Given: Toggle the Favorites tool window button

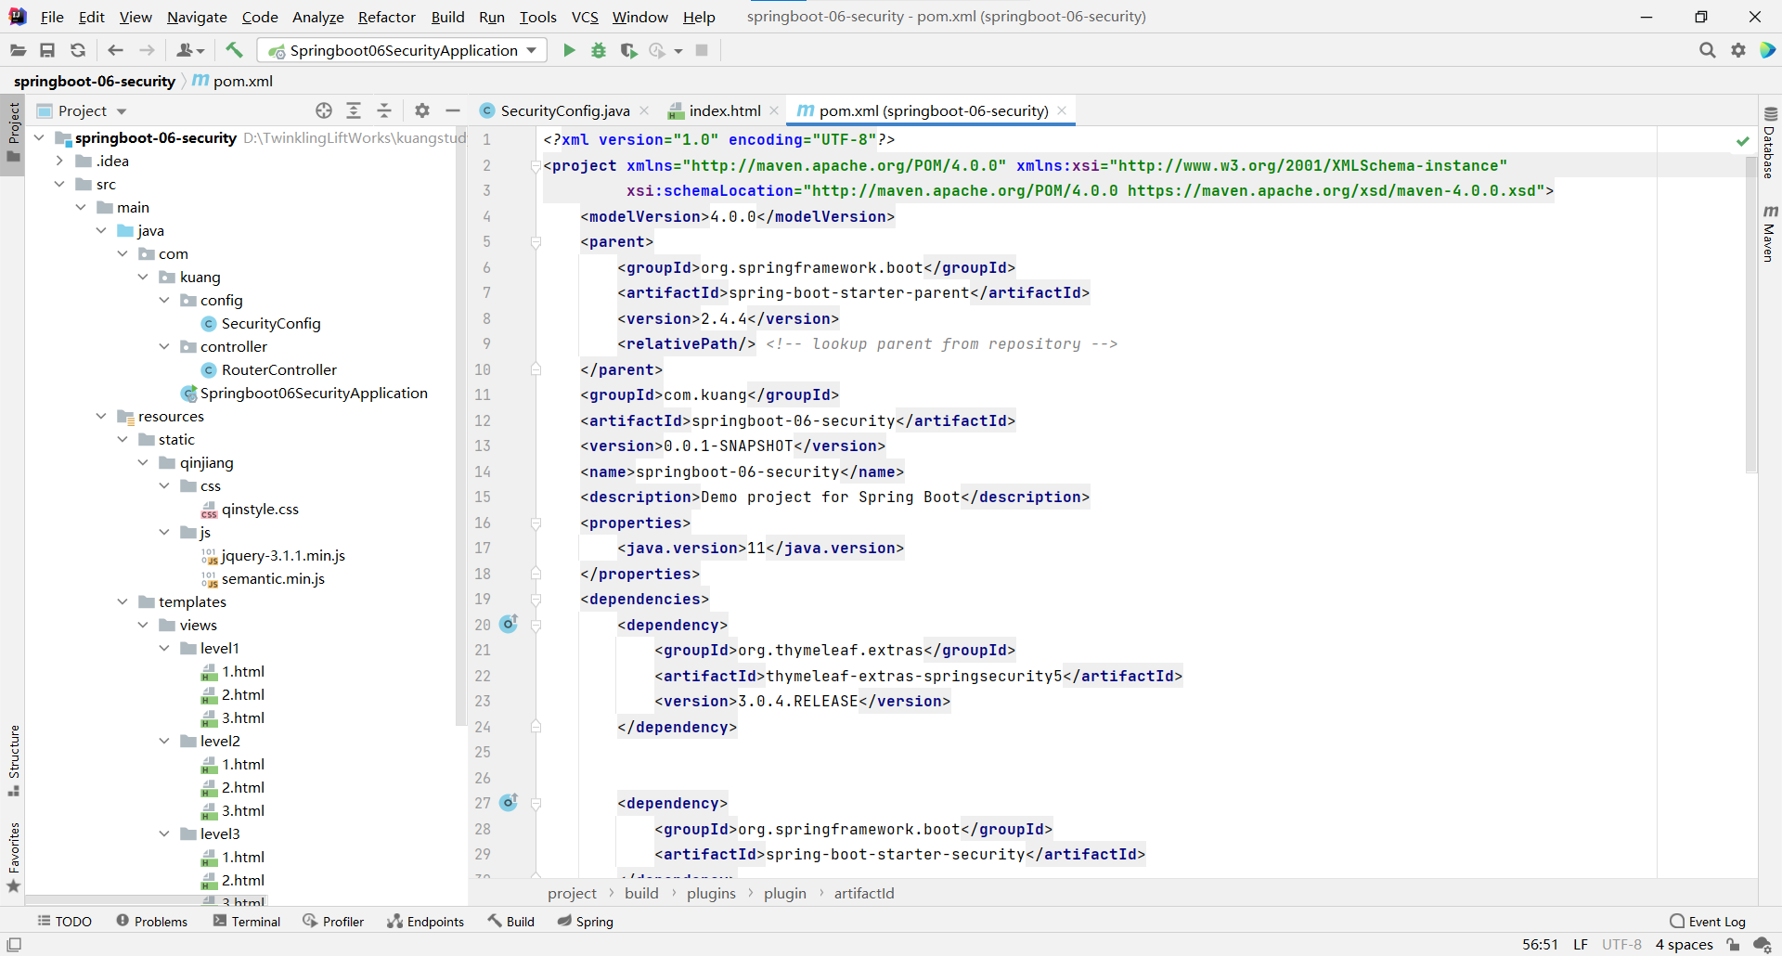Looking at the screenshot, I should (13, 858).
